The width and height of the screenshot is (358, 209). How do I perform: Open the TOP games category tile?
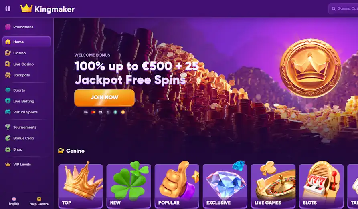click(x=81, y=185)
